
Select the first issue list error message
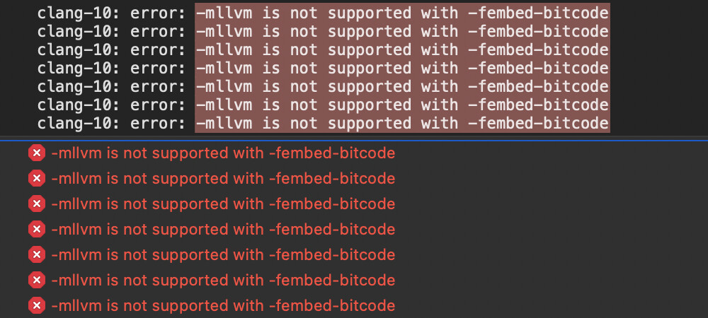223,153
